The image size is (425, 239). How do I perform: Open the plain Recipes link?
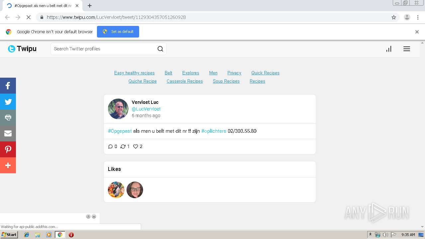coord(257,81)
